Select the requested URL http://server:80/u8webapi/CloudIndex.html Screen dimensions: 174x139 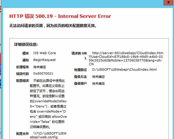point(126,59)
